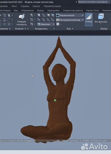The image size is (111, 154).
Task: Click the Секущая плоскость section plane icon
Action: pyautogui.click(x=22, y=17)
